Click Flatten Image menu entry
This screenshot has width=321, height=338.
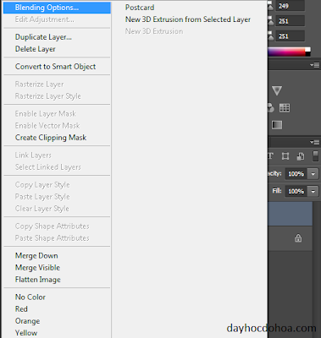[x=38, y=280]
